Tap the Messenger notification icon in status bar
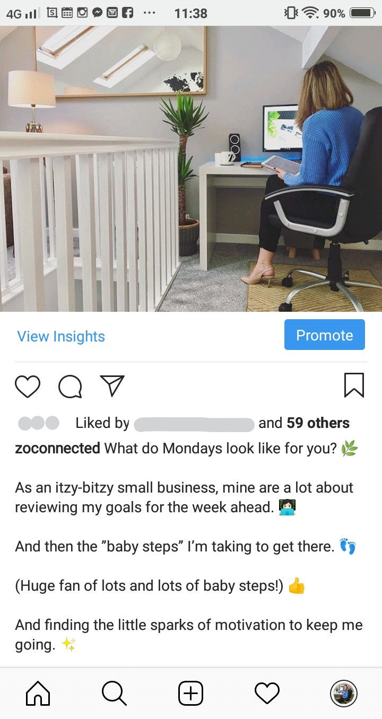Viewport: 382px width, 719px height. [x=97, y=13]
